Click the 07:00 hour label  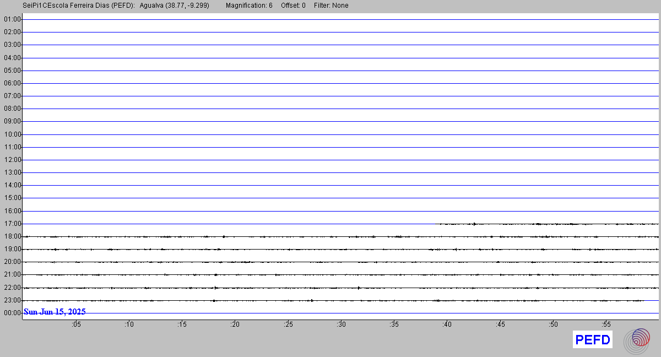12,96
